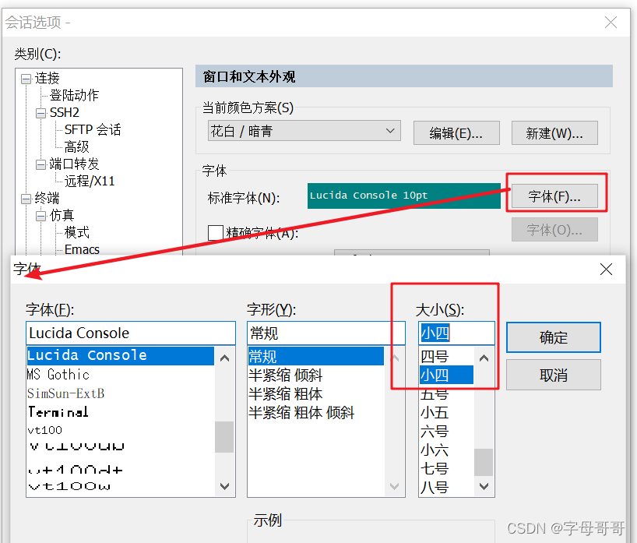Choose 五号 in the 大小 list
Viewport: 637px width, 543px height.
(x=433, y=393)
